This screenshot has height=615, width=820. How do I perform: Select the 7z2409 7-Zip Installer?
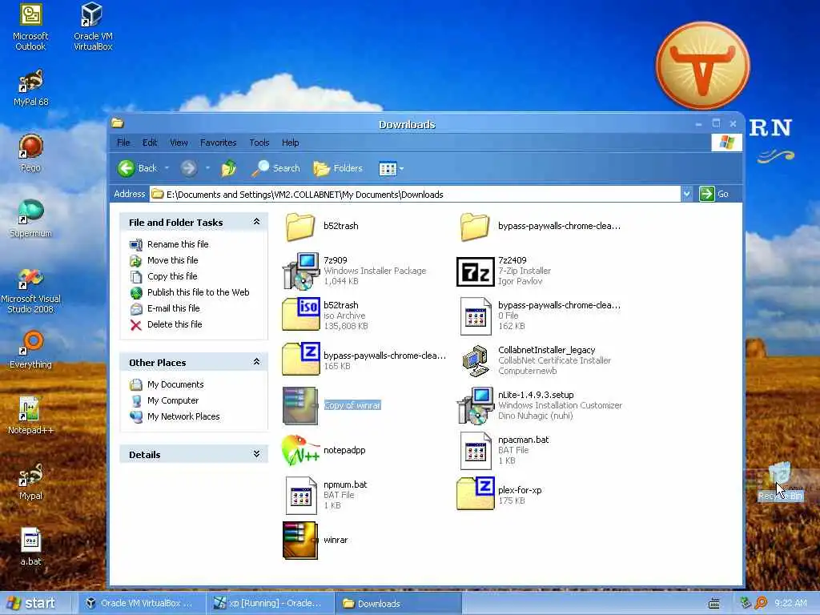(504, 271)
